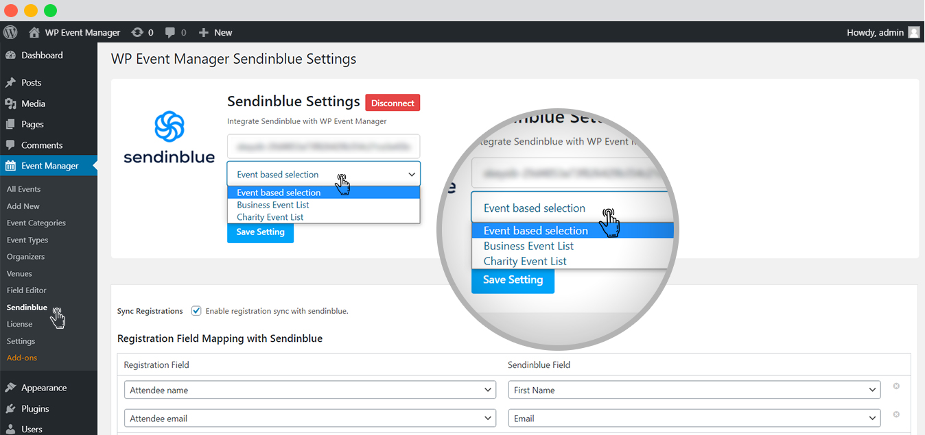
Task: Open Event Types submenu
Action: tap(27, 240)
